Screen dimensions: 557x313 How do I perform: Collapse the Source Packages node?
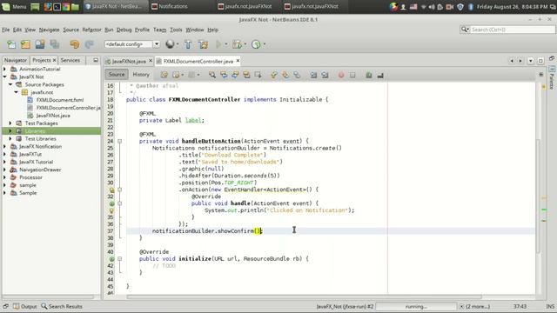(x=10, y=84)
